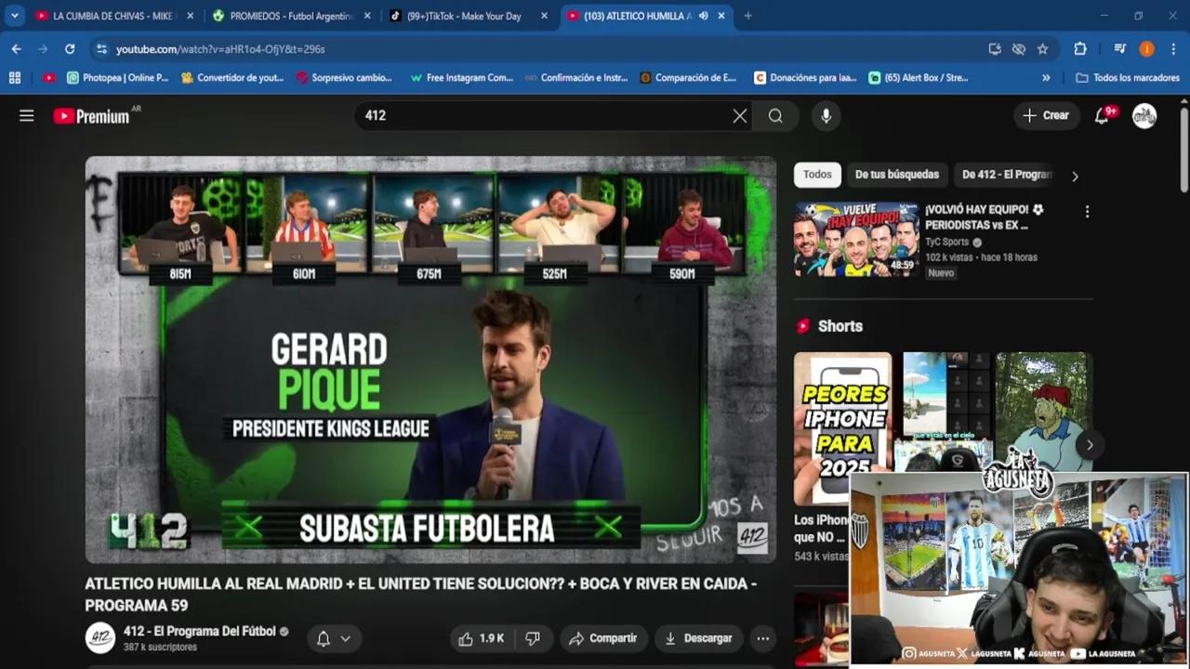
Task: Bookmark this page with the star
Action: tap(1043, 48)
